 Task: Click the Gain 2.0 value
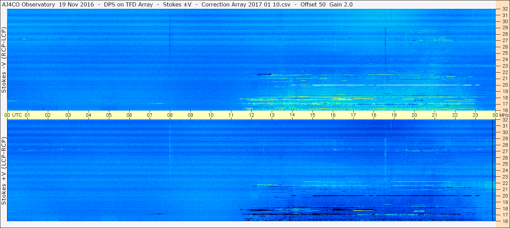[x=340, y=4]
